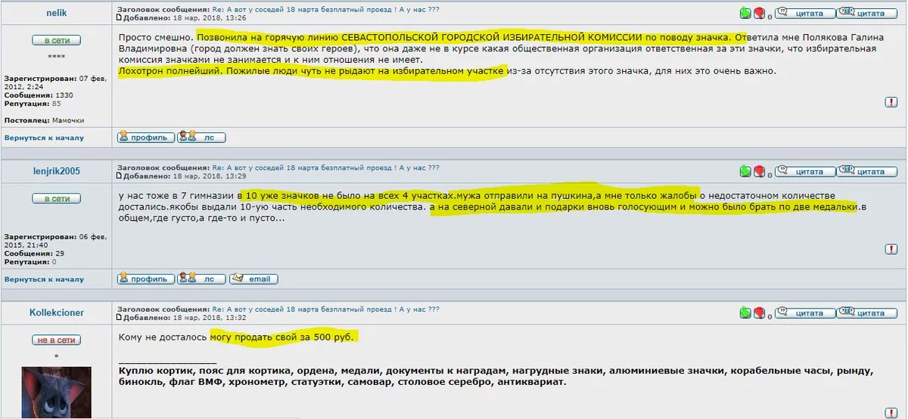Open lenjrik2005's профиль button
The width and height of the screenshot is (908, 419).
point(146,278)
